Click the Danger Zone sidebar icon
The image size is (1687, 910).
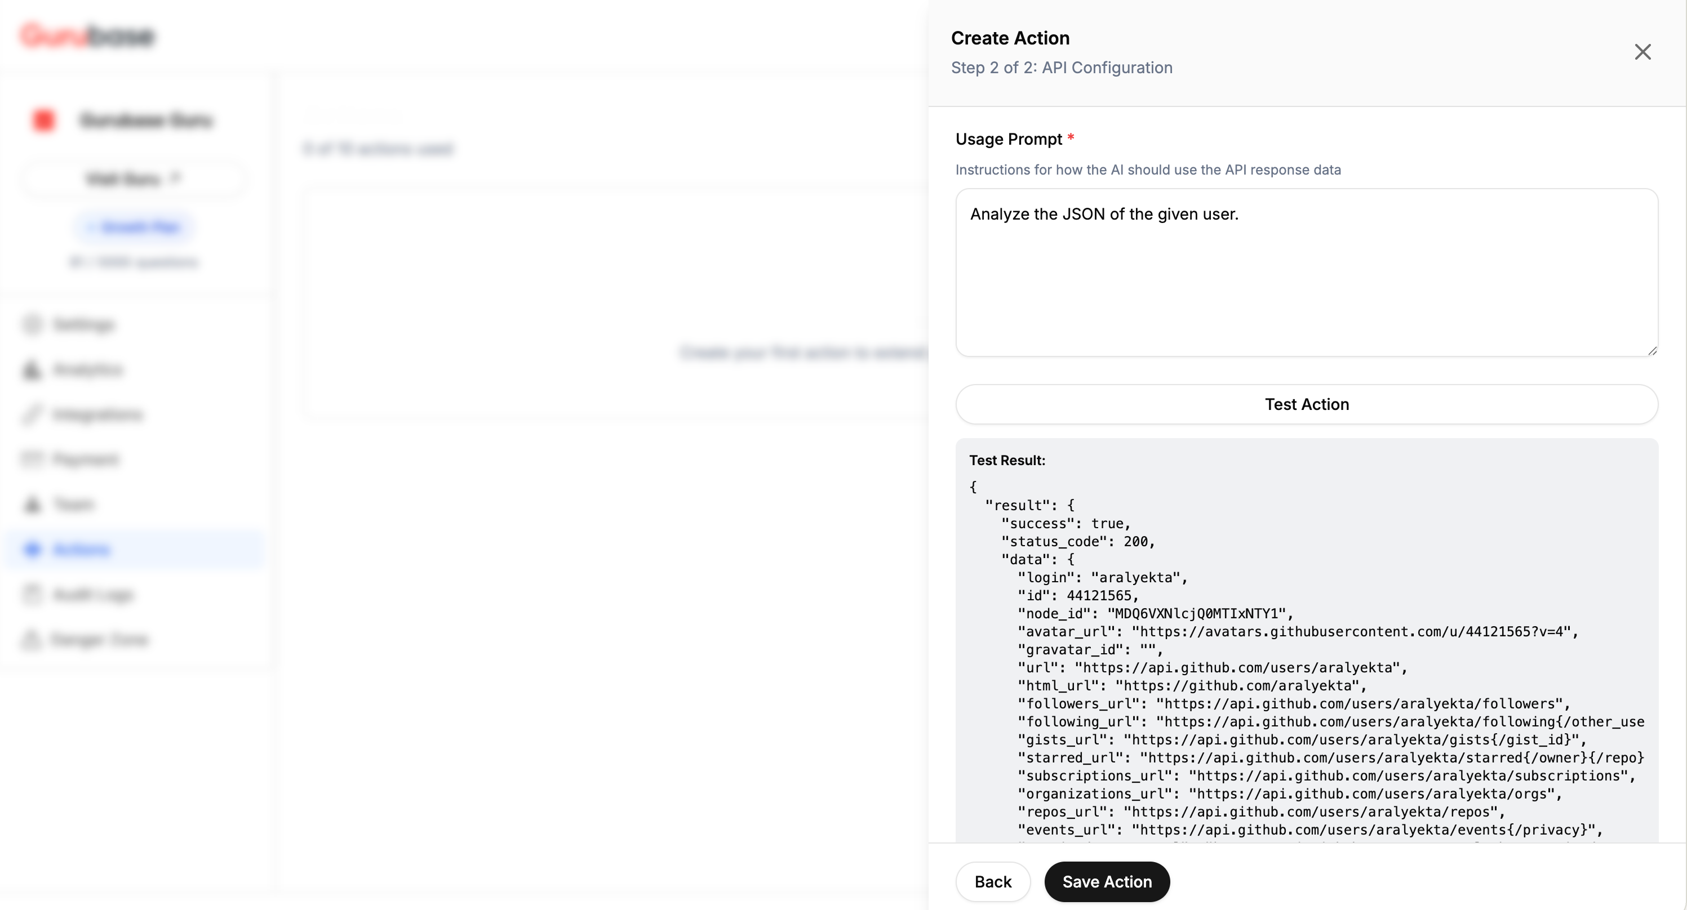pos(32,639)
